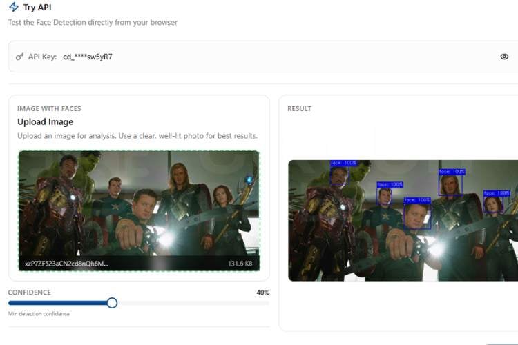Viewport: 518px width, 345px height.
Task: Click the Min detection confidence hint
Action: [x=39, y=314]
